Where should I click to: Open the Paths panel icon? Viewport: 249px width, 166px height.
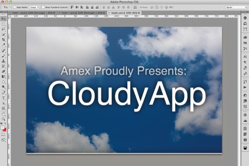[245, 29]
